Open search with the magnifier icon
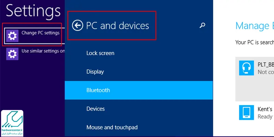Image resolution: width=274 pixels, height=137 pixels. (x=202, y=25)
